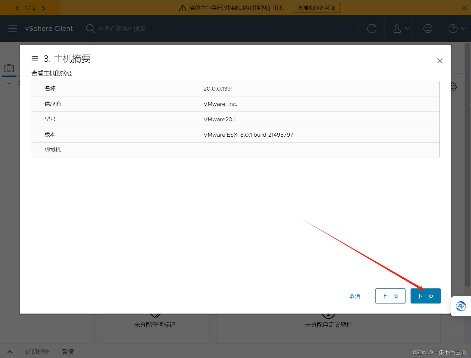Open the 近期任务 recent tasks tab
Viewport: 471px width, 358px height.
(x=37, y=352)
